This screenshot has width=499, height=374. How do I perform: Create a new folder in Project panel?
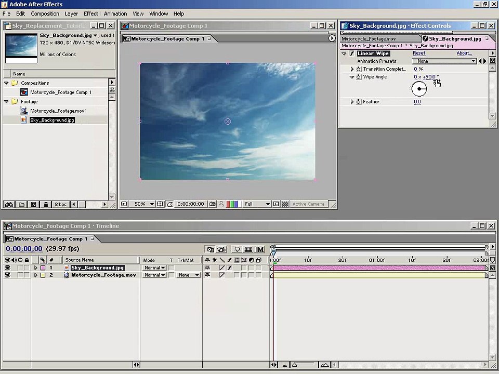click(x=22, y=204)
